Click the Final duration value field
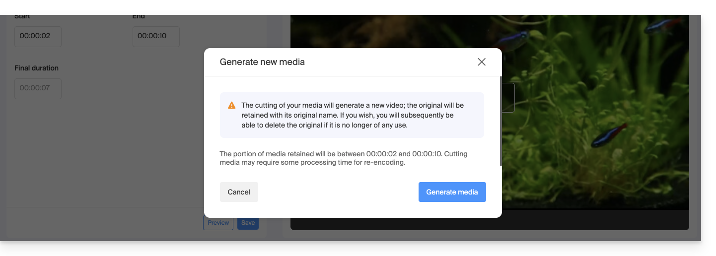This screenshot has height=256, width=716. (38, 88)
